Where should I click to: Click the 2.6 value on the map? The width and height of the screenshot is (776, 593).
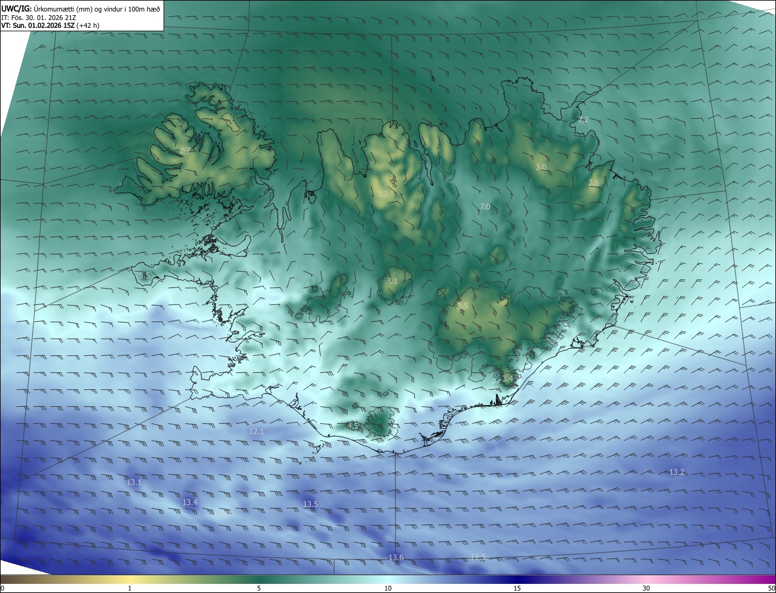click(594, 183)
